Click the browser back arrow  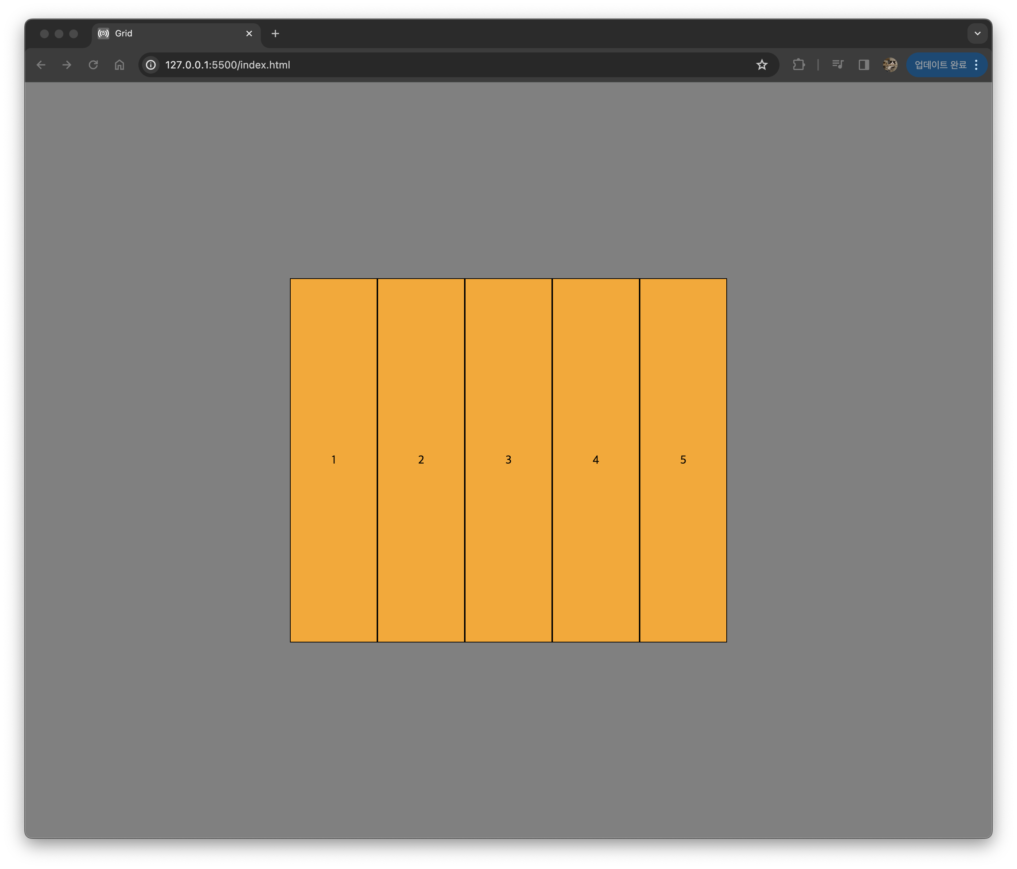click(41, 65)
